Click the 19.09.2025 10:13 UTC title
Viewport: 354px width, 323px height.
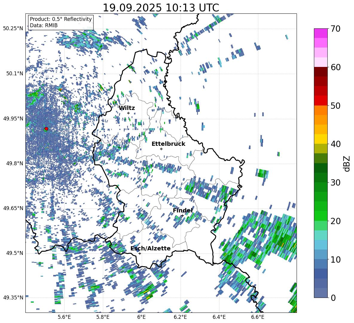coord(161,8)
